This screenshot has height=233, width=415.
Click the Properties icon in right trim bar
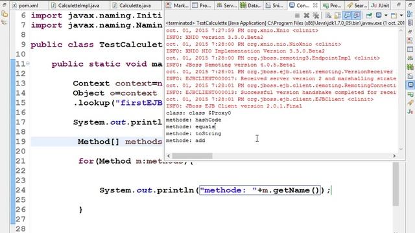coord(410,49)
